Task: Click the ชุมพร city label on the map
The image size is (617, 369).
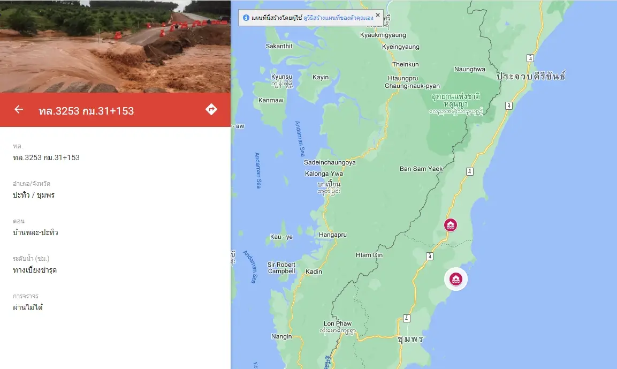Action: [x=410, y=339]
